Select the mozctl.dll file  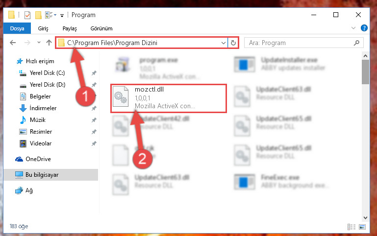pos(169,98)
